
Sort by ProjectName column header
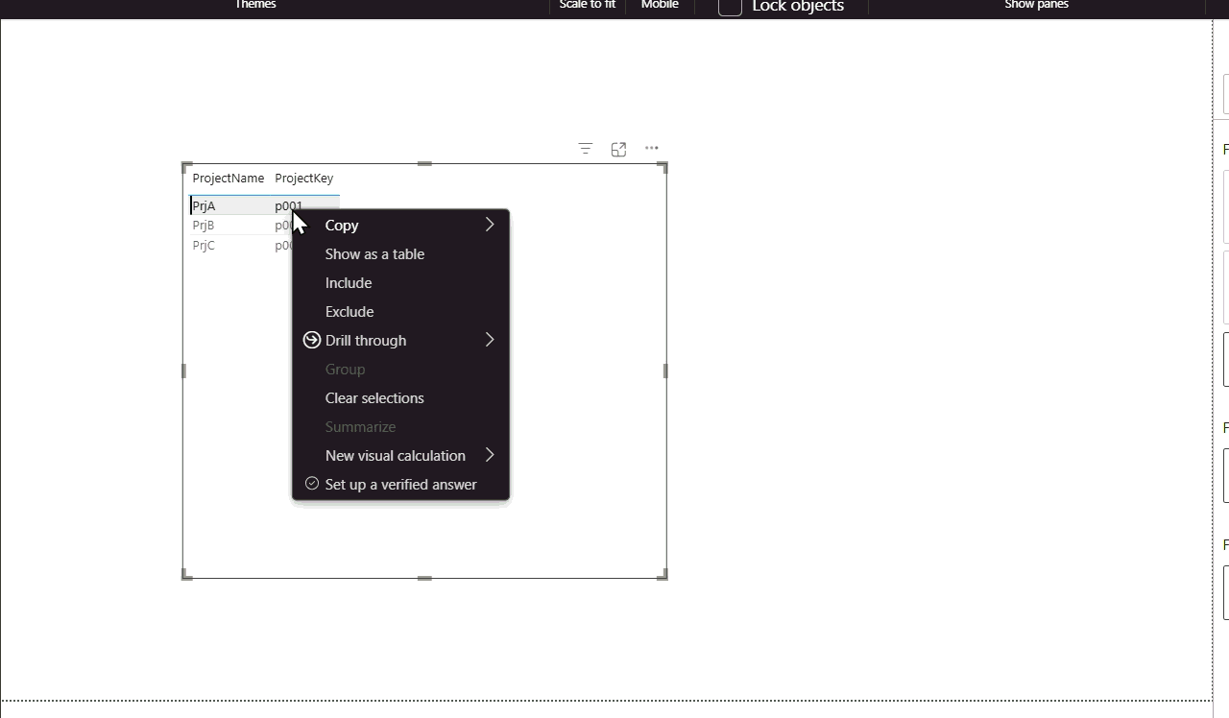point(228,178)
